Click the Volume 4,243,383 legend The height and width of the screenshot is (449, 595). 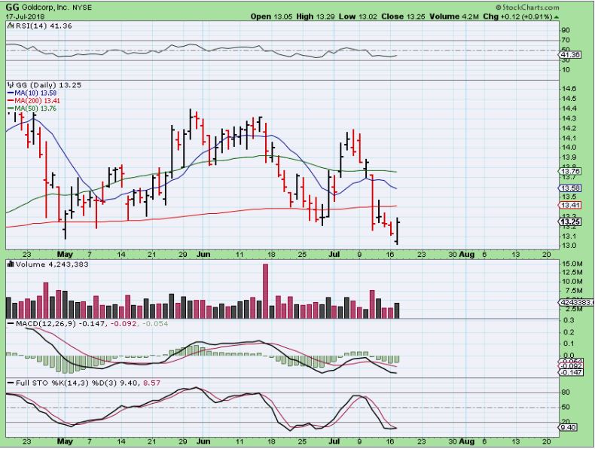pyautogui.click(x=52, y=264)
